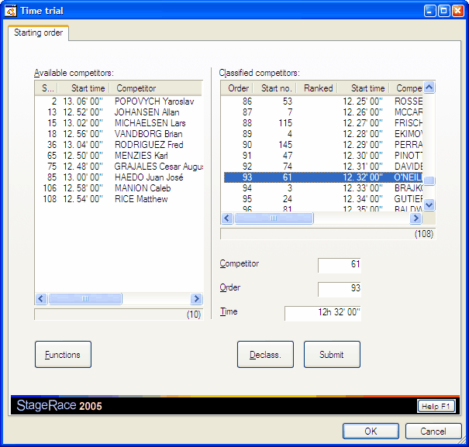The image size is (469, 447).
Task: Focus the Time input field
Action: pos(322,313)
